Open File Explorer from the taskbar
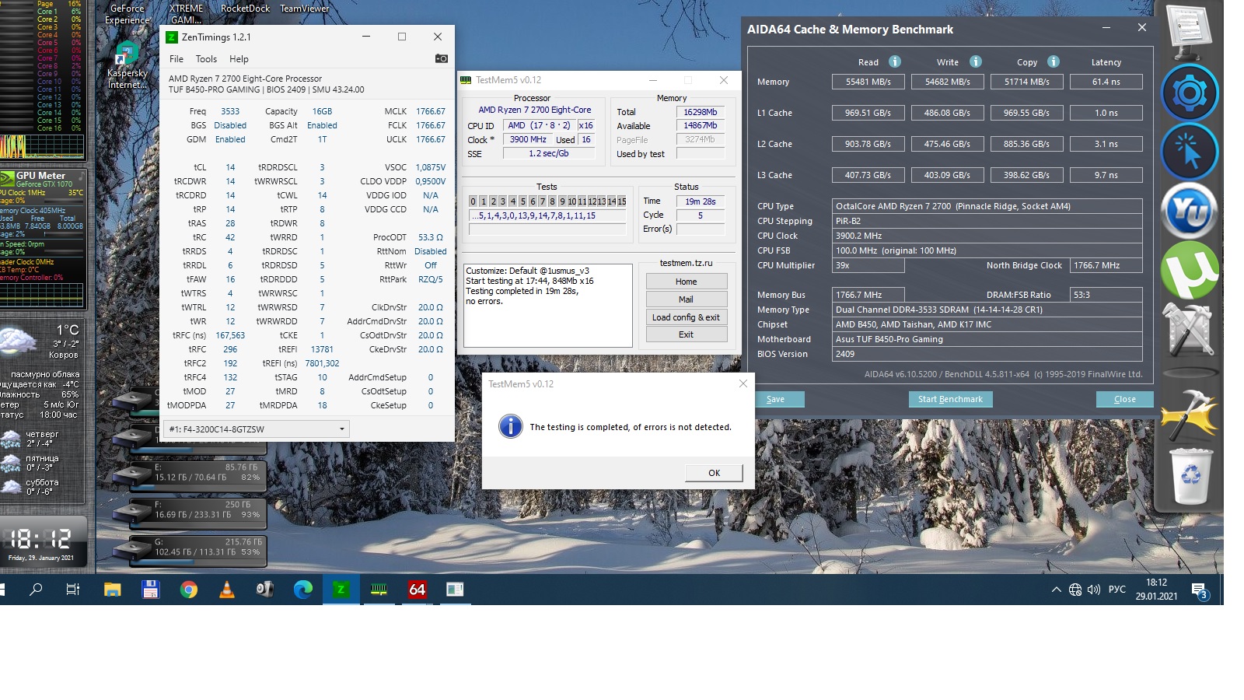1244x700 pixels. point(113,590)
